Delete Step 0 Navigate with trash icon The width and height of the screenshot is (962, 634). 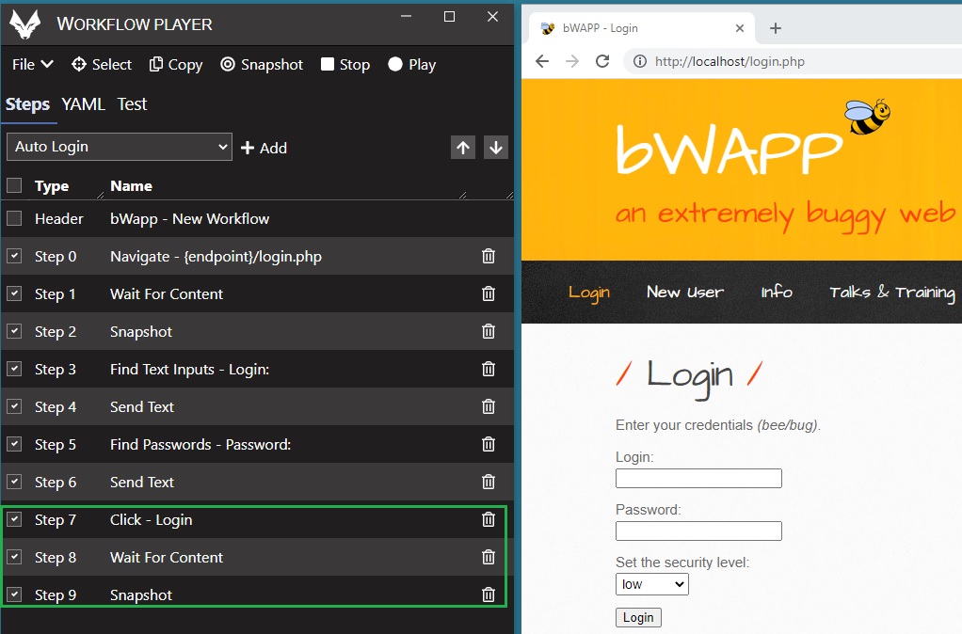[489, 256]
